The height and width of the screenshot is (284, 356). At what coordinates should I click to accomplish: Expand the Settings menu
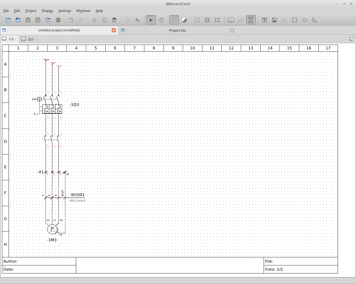[65, 11]
